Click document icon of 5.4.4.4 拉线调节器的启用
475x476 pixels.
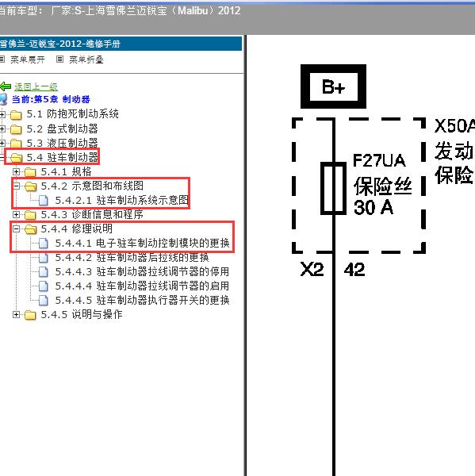pos(44,286)
